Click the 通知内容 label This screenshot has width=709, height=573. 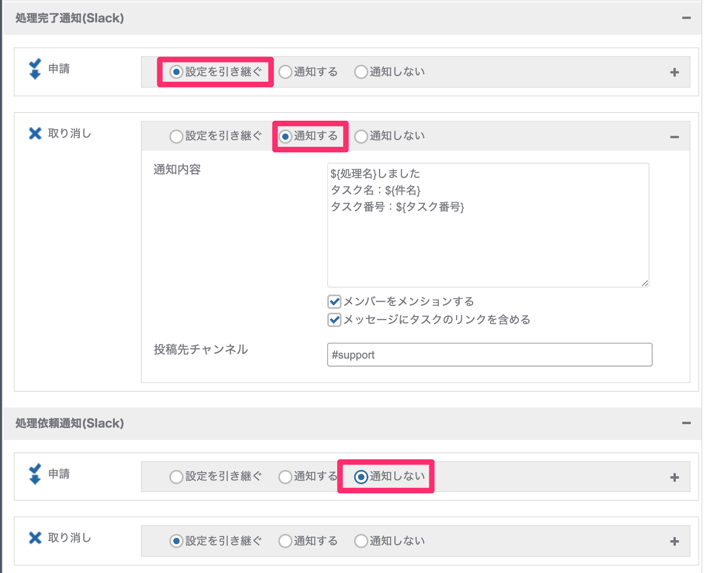[177, 169]
